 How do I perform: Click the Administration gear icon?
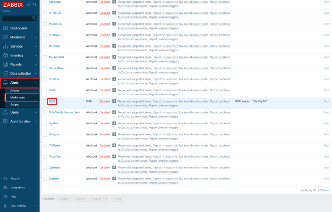[x=5, y=121]
